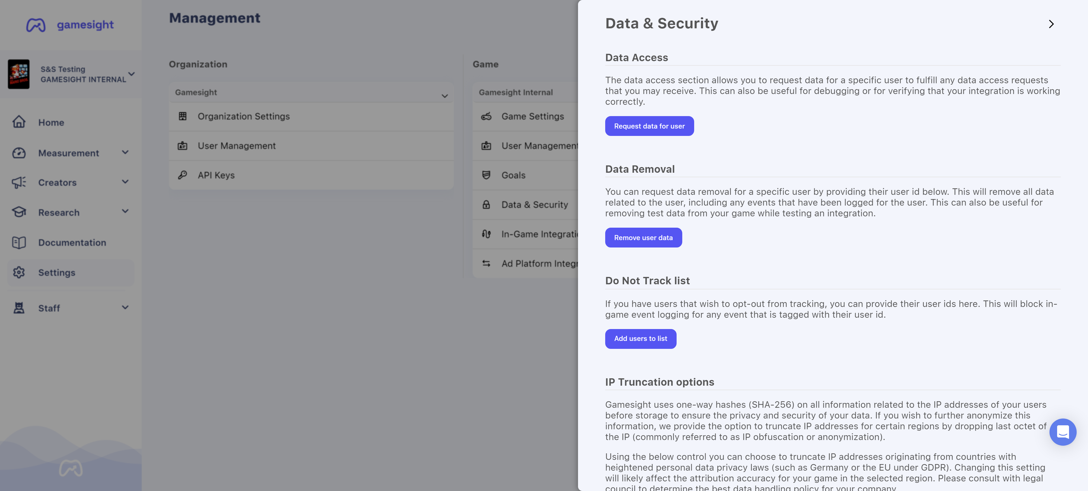Open Research in the sidebar

click(x=71, y=212)
